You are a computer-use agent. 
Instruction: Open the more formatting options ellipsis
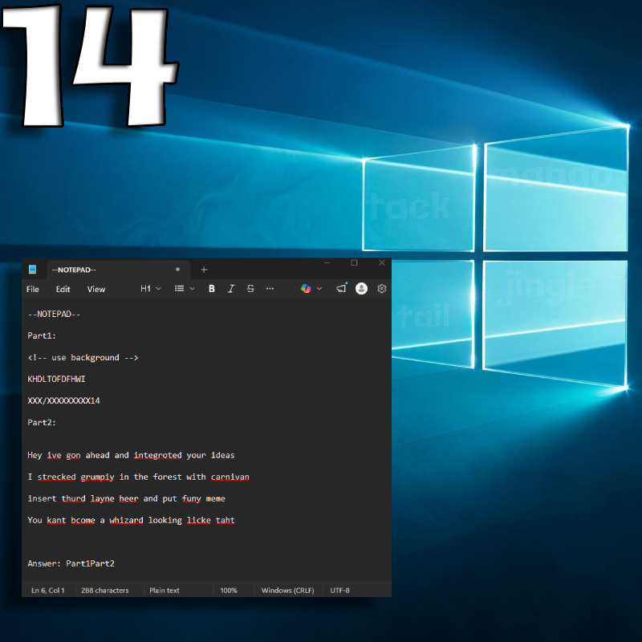(270, 289)
